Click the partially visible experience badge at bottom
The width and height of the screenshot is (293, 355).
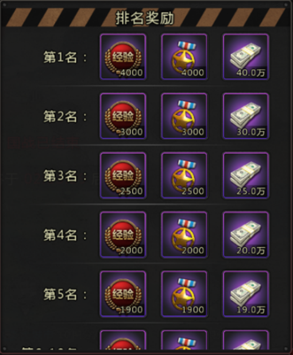[x=123, y=340]
